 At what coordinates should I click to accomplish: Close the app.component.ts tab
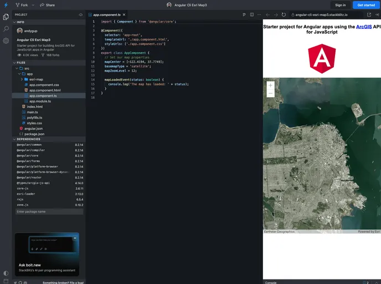[124, 15]
